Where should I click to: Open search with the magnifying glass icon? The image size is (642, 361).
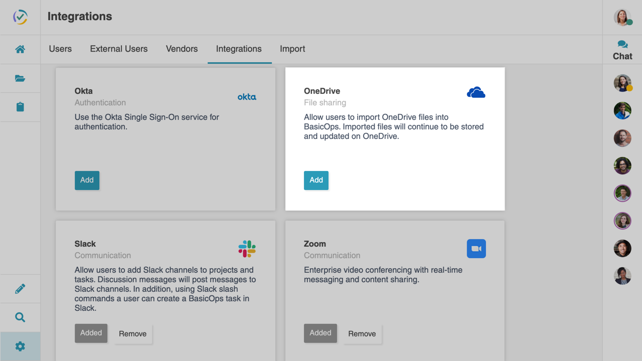20,317
